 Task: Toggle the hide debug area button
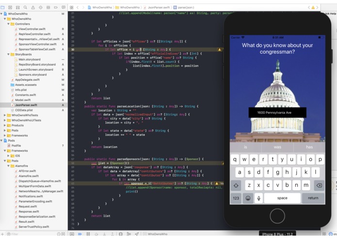pos(72,234)
